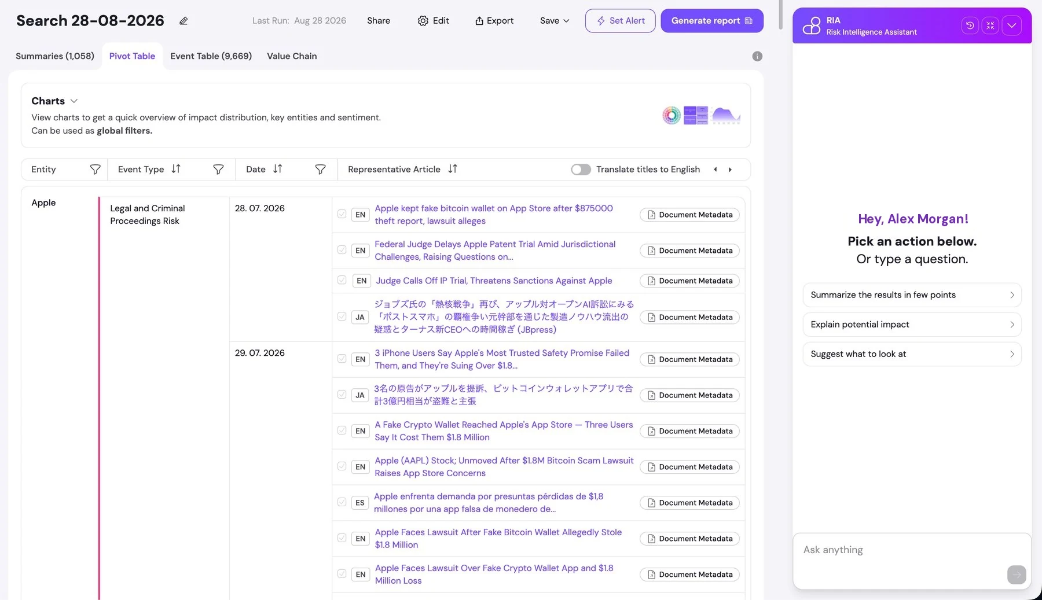Collapse the Charts section chevron
This screenshot has height=600, width=1042.
(x=74, y=101)
